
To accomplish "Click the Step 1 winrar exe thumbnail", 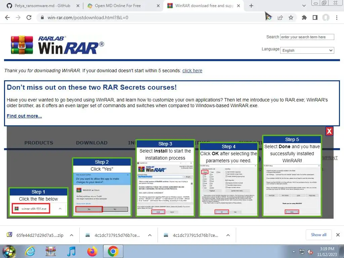I will pos(31,208).
